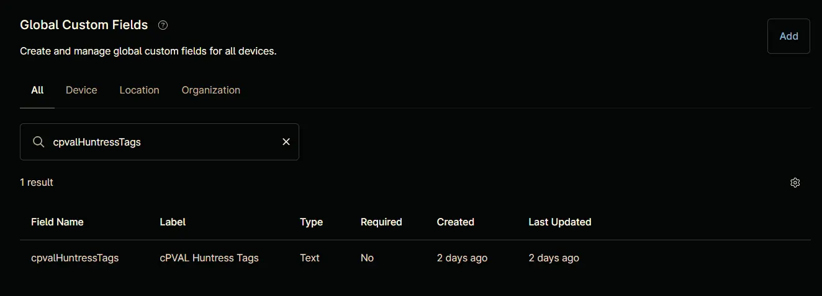
Task: Open the Location tab
Action: coord(139,90)
